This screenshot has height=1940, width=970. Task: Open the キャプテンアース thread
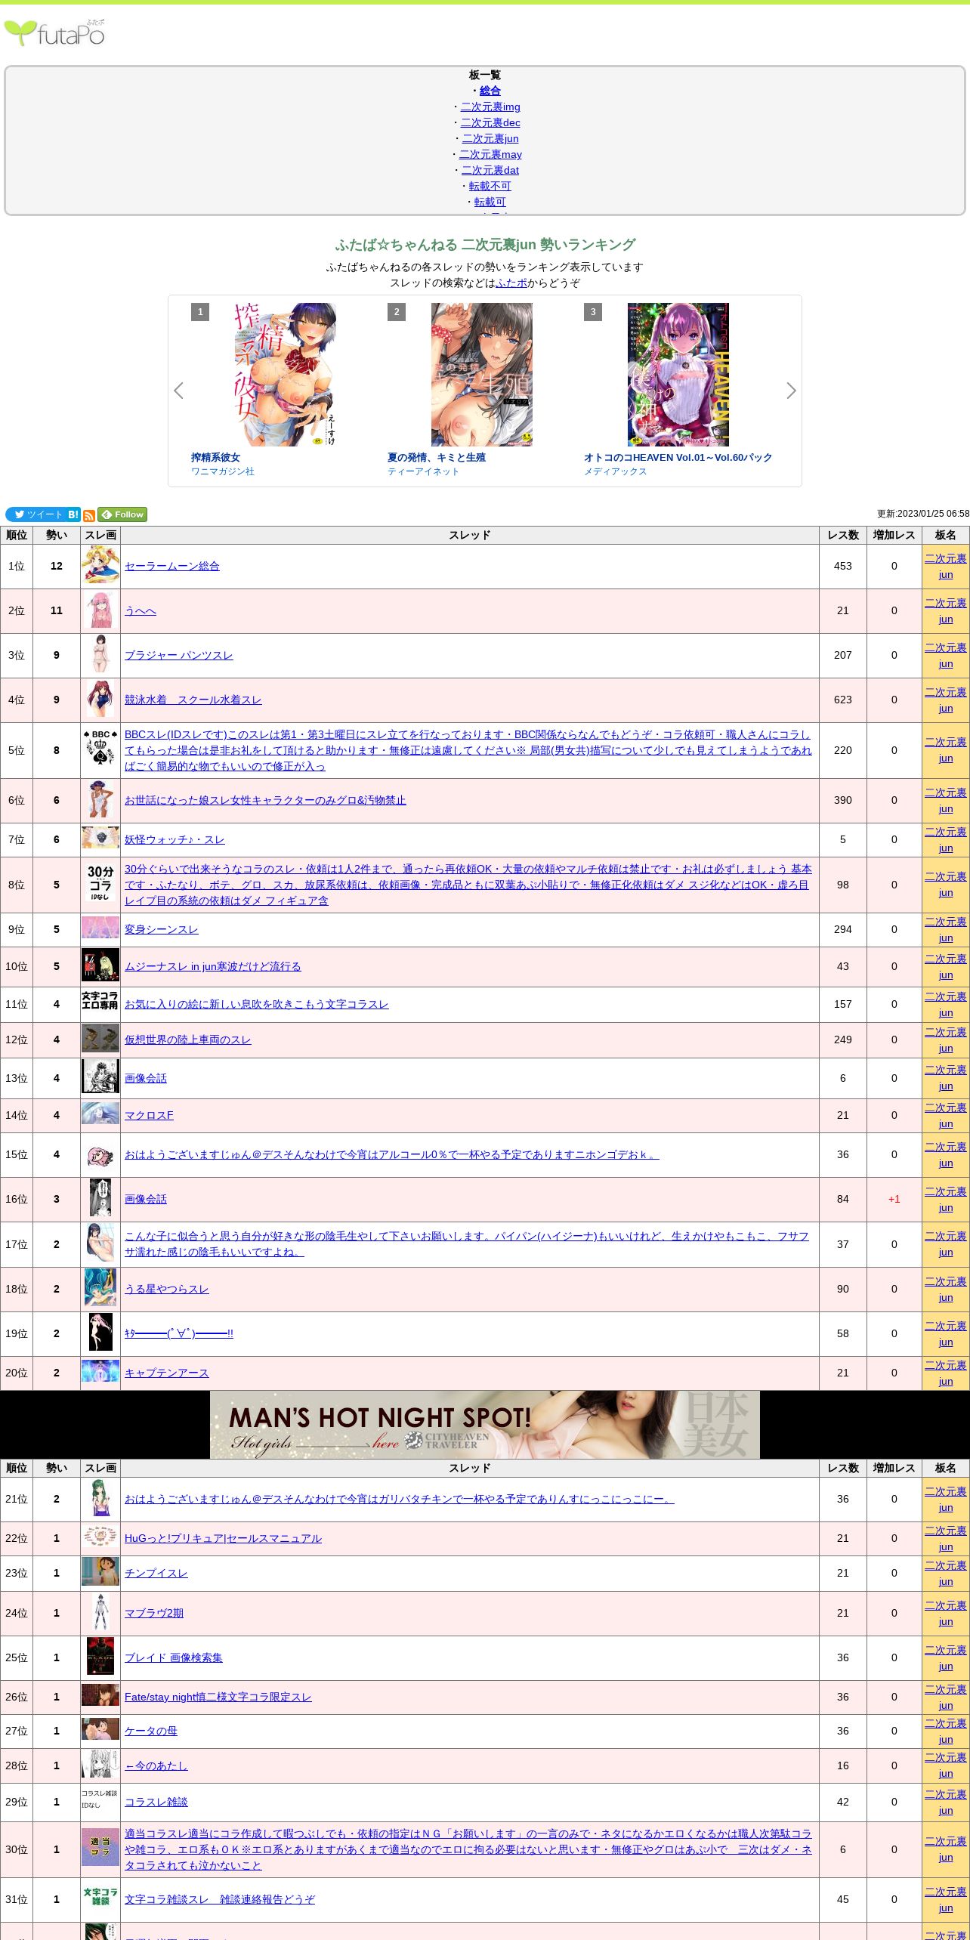coord(167,1373)
